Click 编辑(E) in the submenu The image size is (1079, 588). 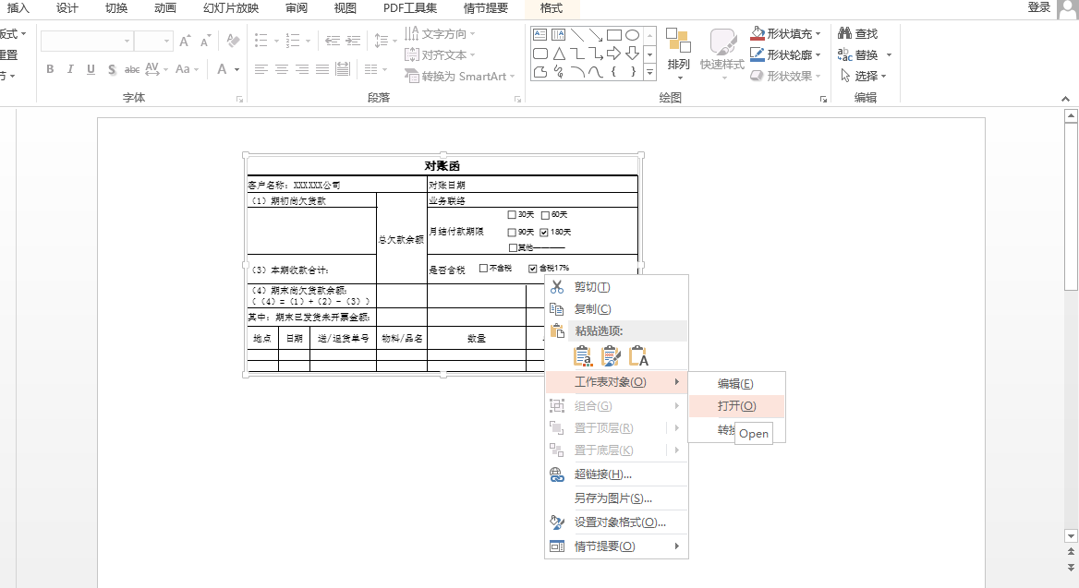click(x=736, y=384)
